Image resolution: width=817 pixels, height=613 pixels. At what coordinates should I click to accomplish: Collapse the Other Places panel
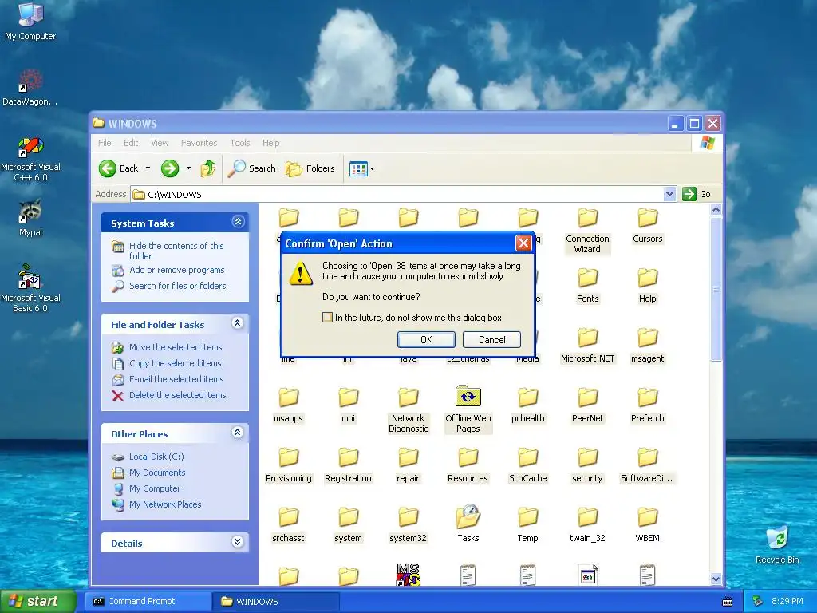click(238, 433)
